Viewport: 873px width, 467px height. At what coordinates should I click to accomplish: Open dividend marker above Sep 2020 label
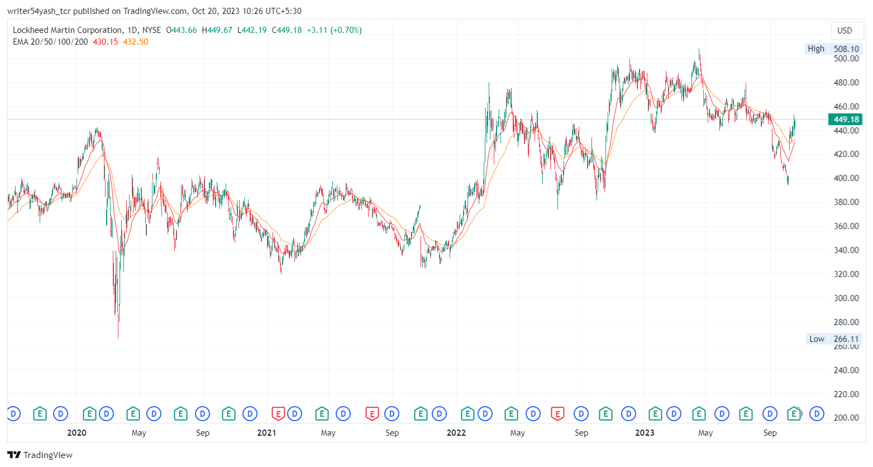(203, 414)
